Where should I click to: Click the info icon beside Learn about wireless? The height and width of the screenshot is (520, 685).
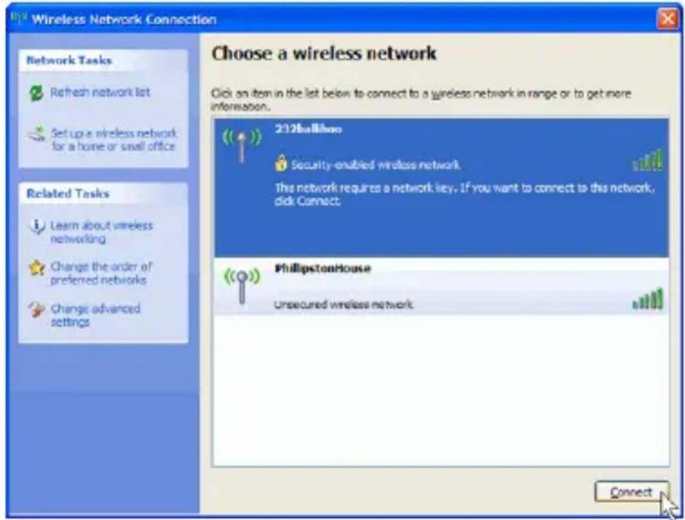click(x=37, y=226)
